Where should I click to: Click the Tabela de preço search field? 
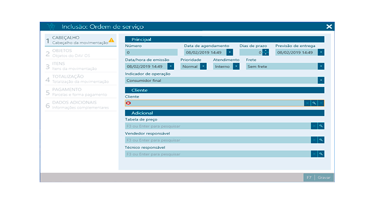218,126
